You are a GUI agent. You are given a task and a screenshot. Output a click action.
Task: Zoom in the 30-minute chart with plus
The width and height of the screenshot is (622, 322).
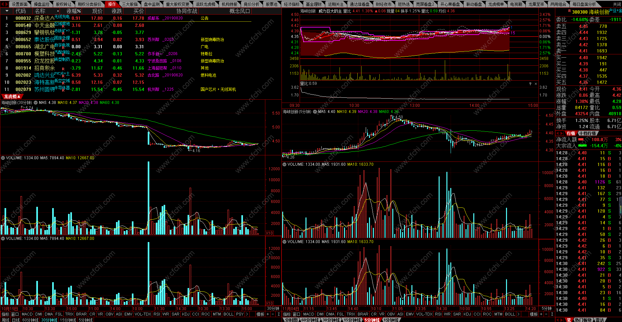pyautogui.click(x=268, y=314)
